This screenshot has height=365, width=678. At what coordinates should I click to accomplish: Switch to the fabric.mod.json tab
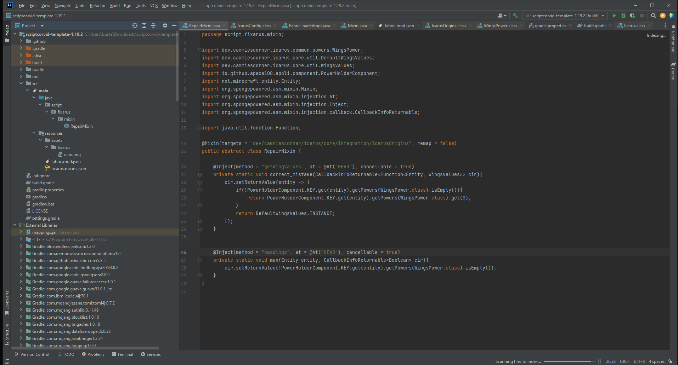(399, 25)
